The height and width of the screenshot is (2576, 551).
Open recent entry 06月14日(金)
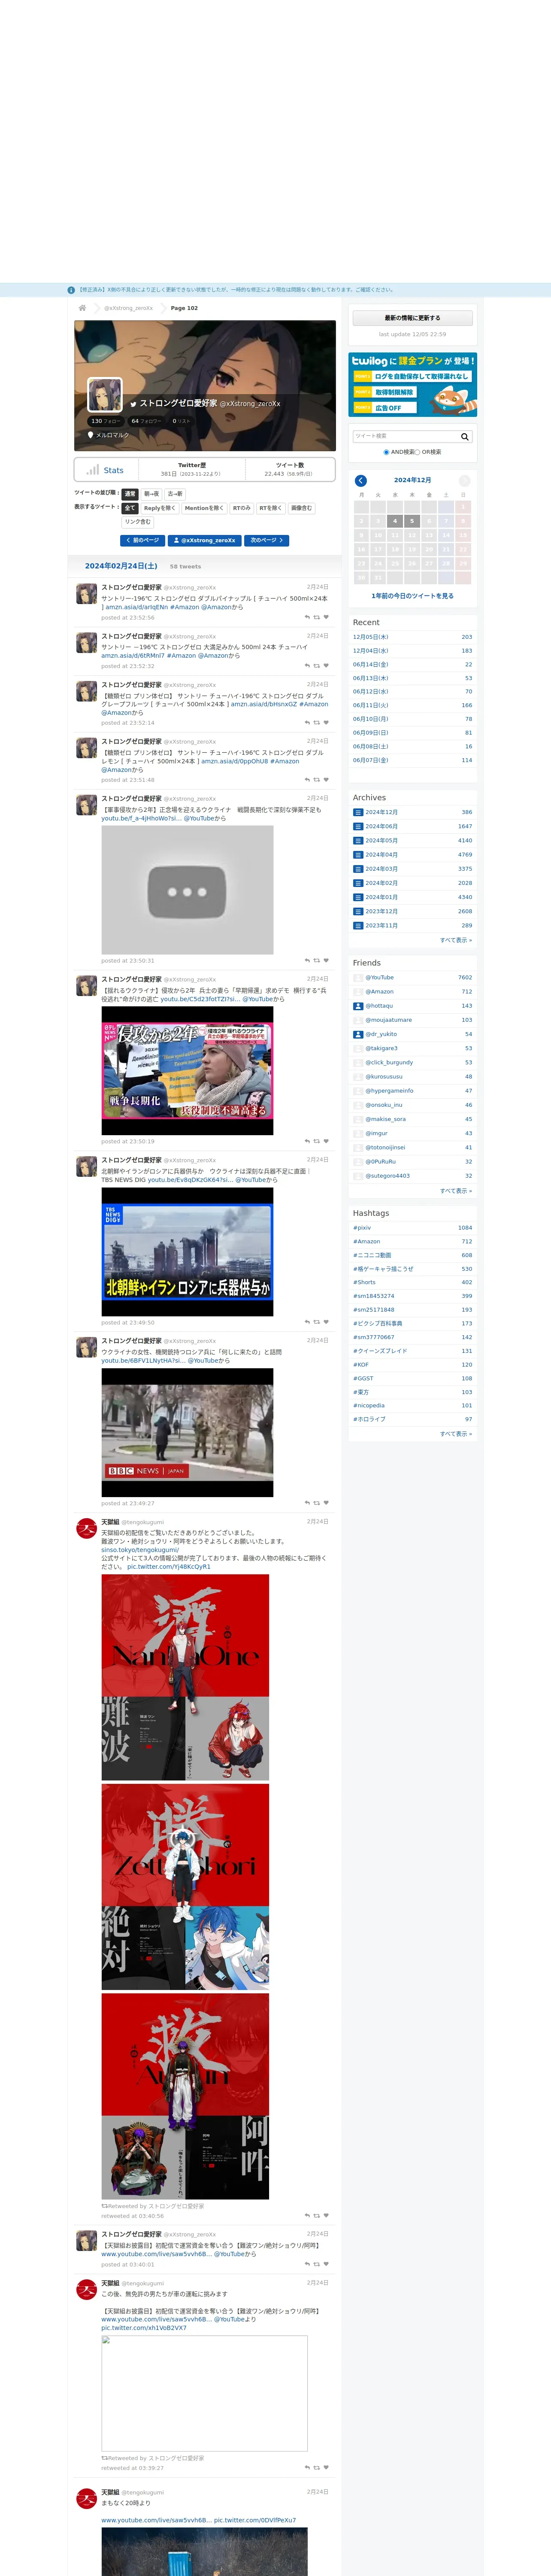(x=371, y=664)
